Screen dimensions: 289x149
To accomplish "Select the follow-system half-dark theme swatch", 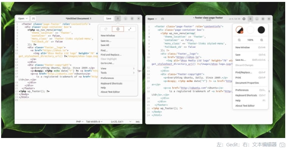I will tap(239, 30).
